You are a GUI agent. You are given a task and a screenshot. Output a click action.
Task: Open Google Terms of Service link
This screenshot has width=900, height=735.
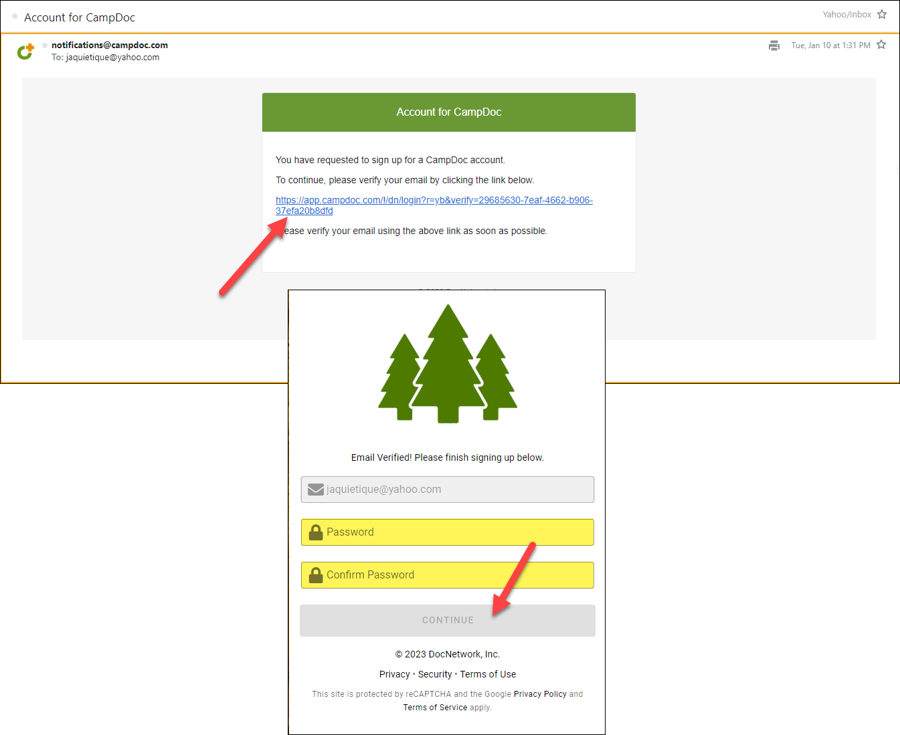tap(435, 708)
